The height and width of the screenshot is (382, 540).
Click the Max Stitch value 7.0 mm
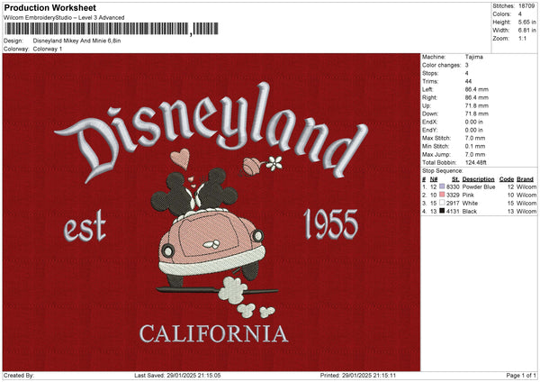(475, 138)
